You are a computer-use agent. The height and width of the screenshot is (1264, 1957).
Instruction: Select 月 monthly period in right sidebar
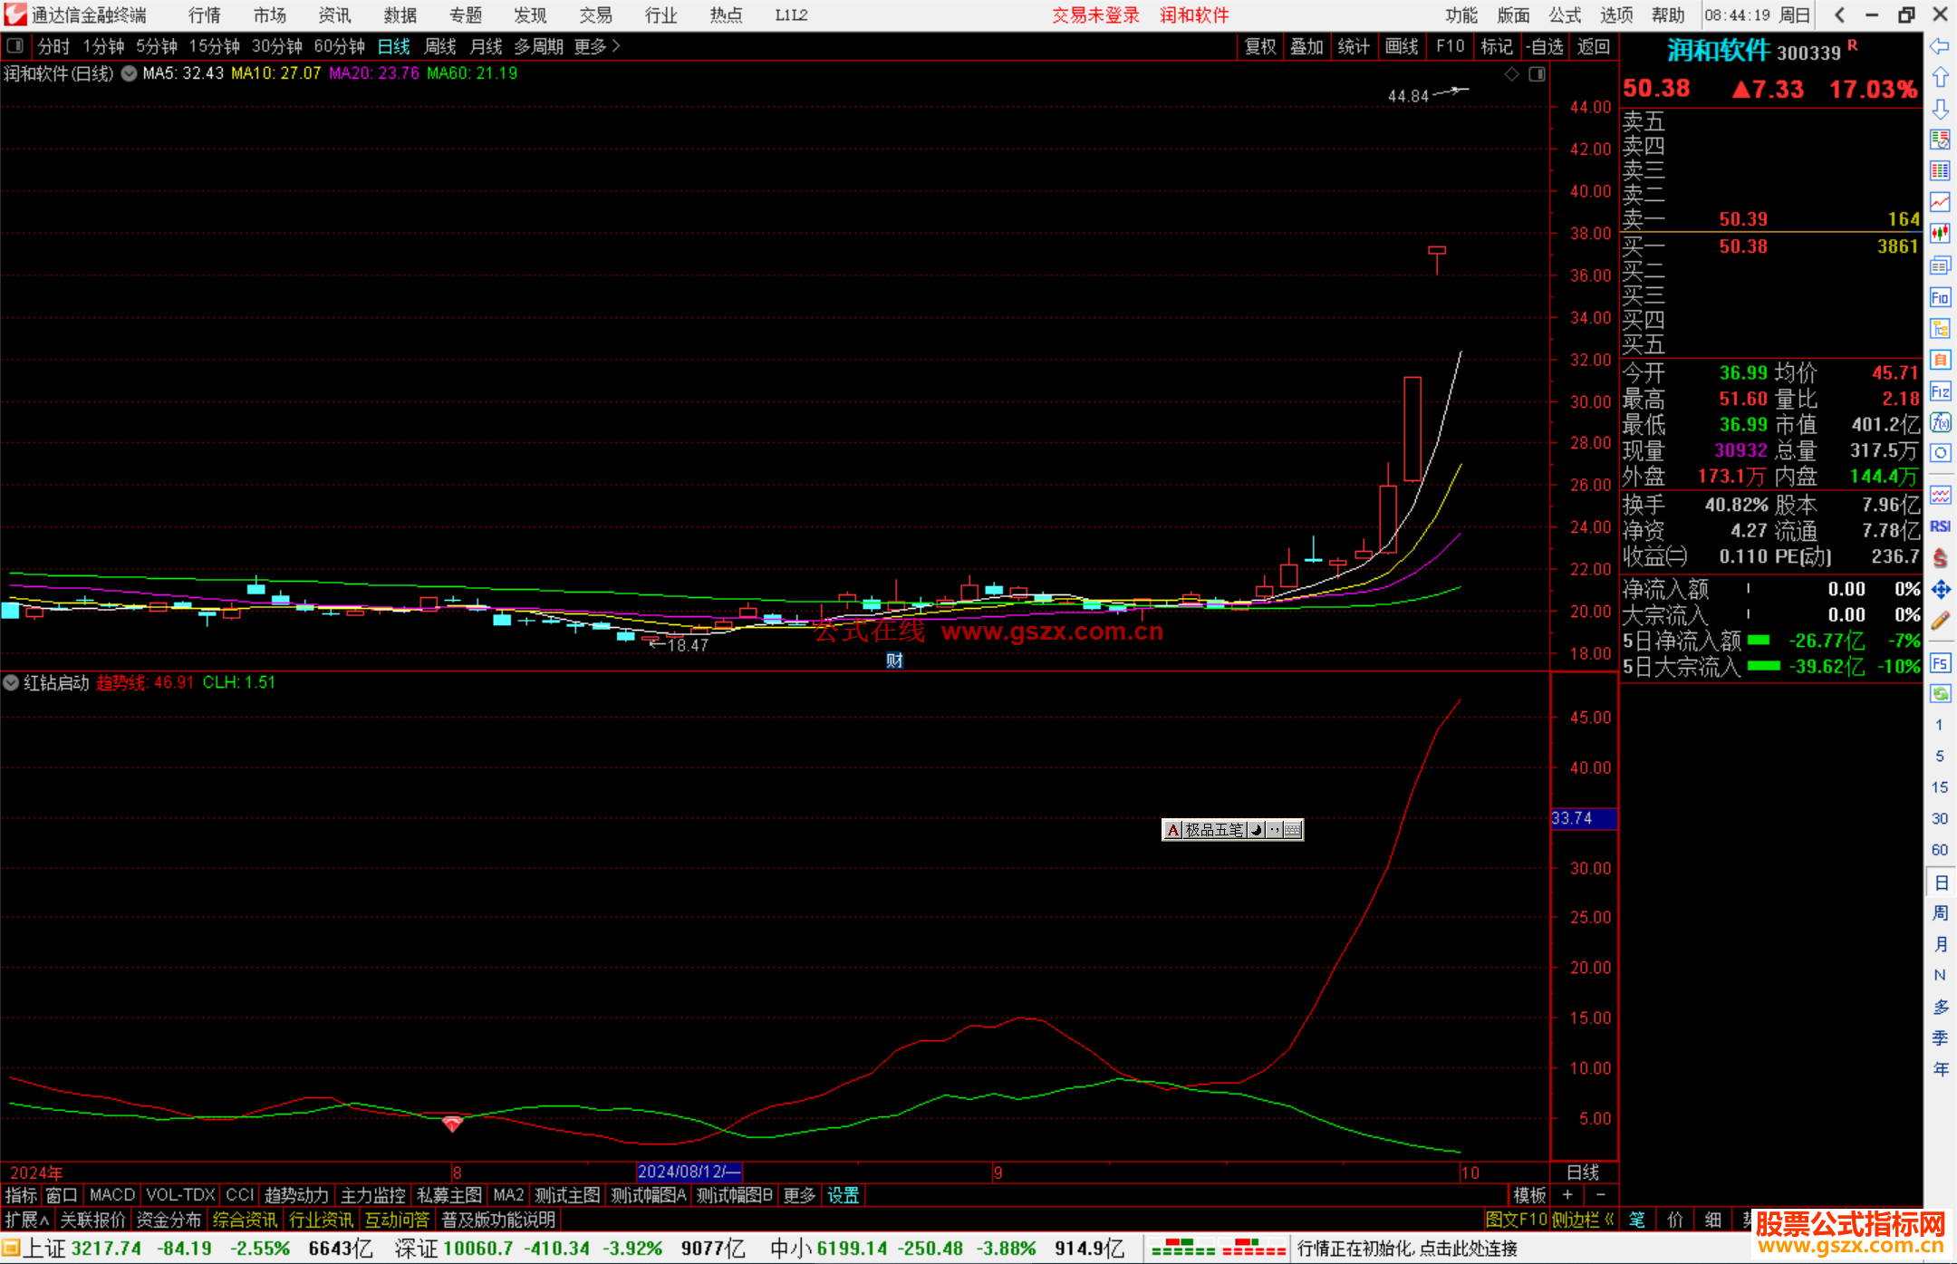(x=1940, y=944)
